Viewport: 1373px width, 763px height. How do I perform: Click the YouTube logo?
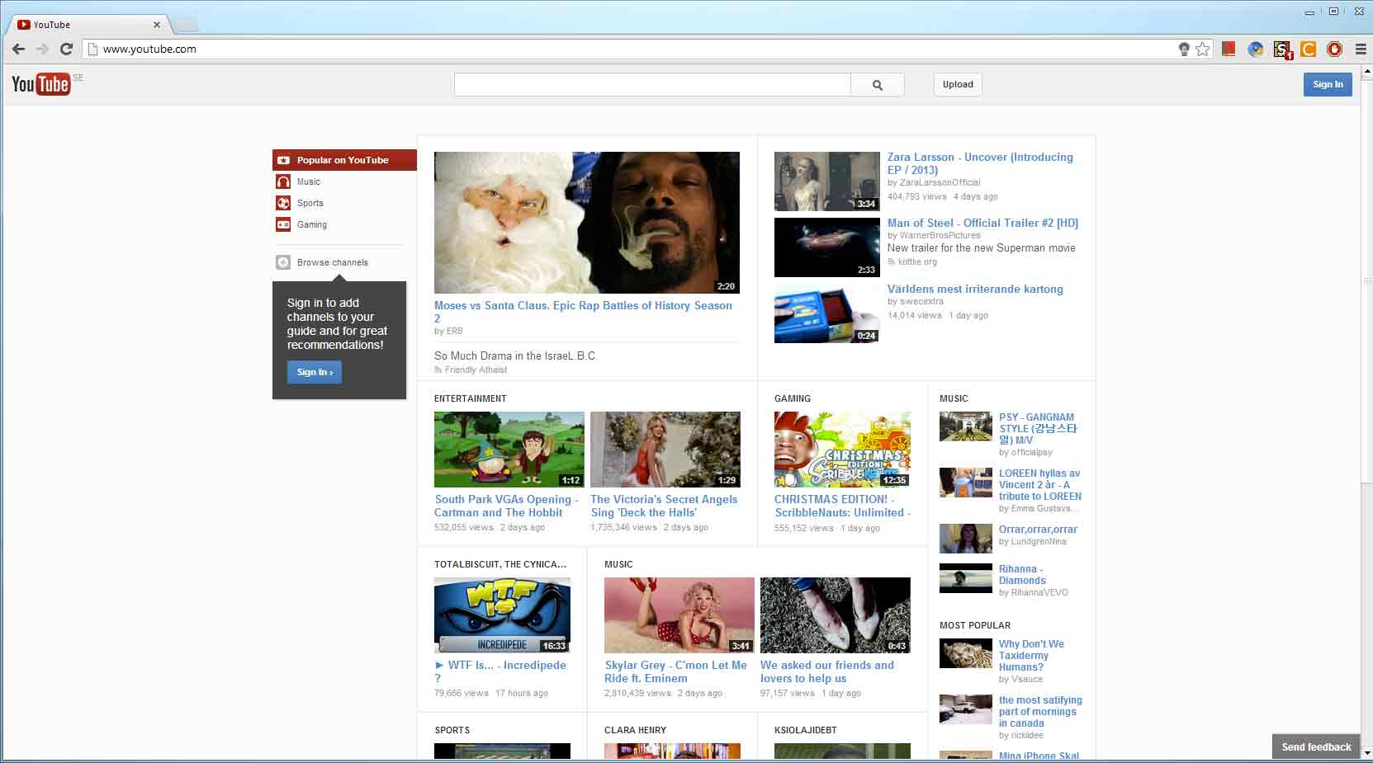click(40, 84)
